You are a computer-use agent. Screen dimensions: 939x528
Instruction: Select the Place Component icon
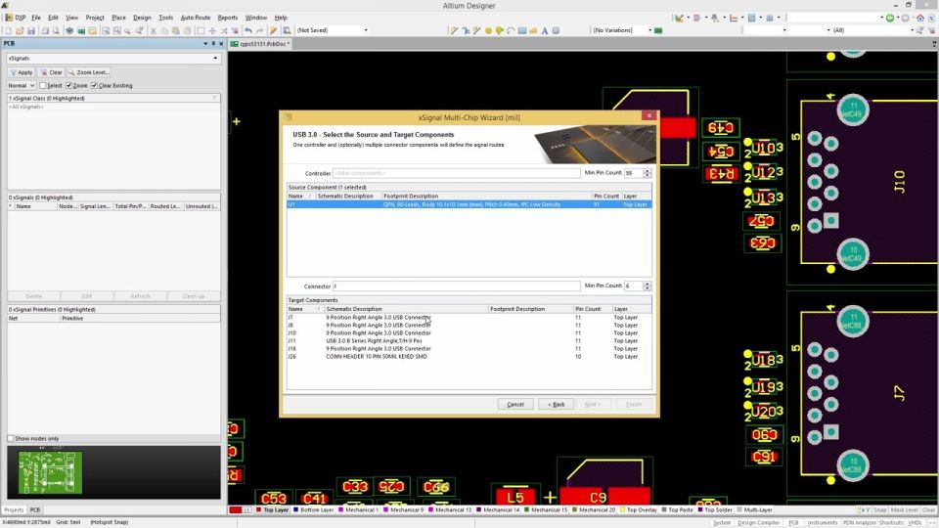[x=556, y=30]
